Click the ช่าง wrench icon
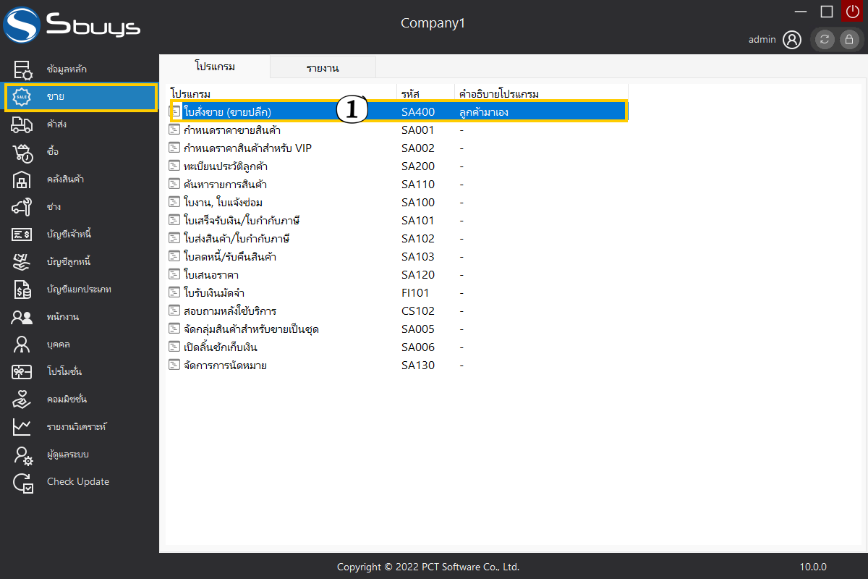Screen dimensions: 868x579 point(22,207)
